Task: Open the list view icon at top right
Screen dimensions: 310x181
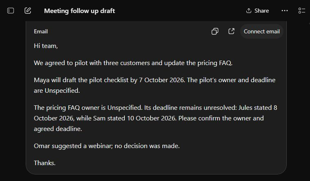Action: (302, 11)
